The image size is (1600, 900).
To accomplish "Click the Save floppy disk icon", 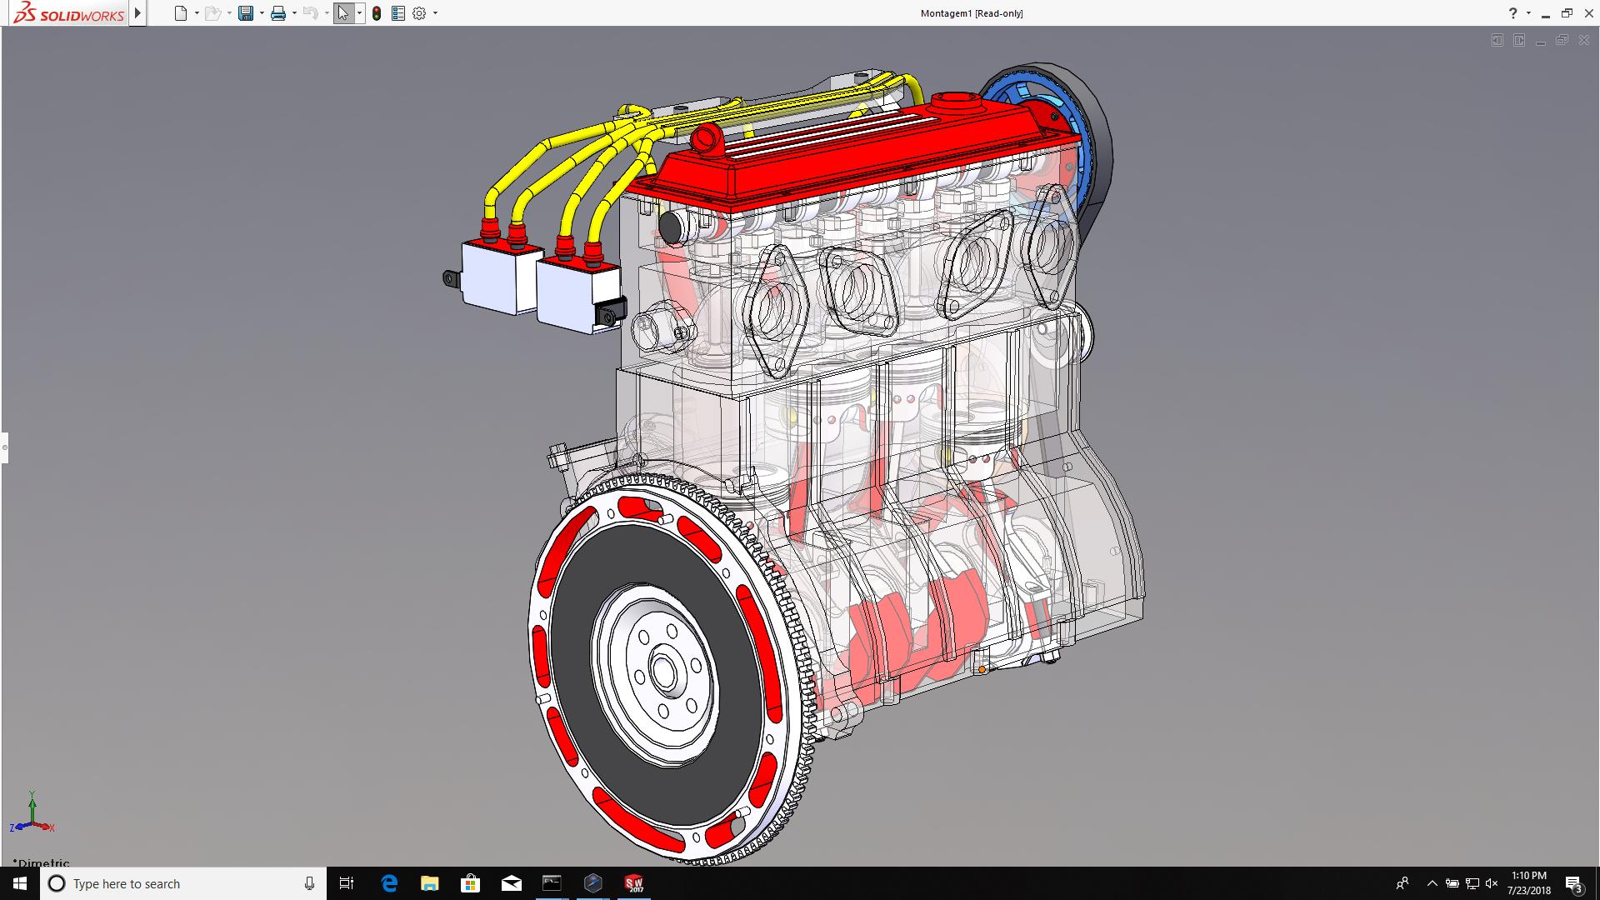I will coord(245,13).
